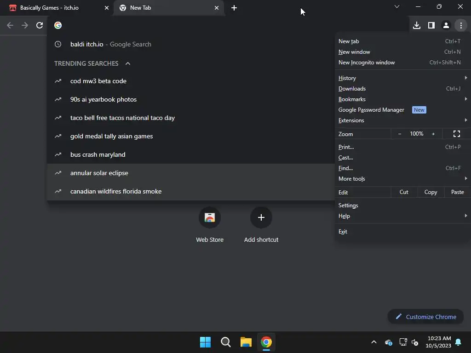Choose New Incognito window
471x353 pixels.
coord(402,63)
